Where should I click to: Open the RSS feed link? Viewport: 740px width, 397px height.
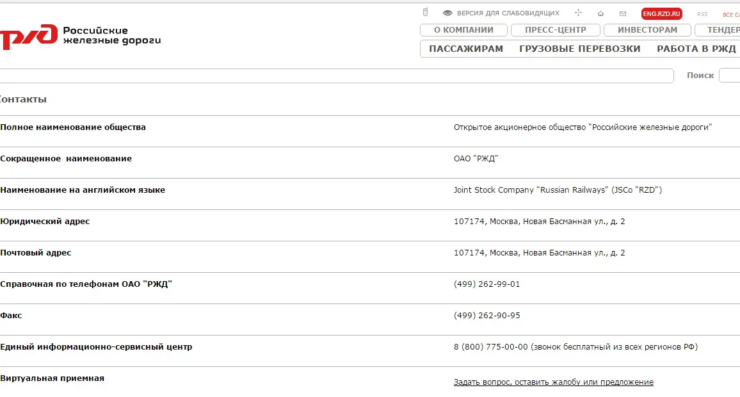click(702, 14)
